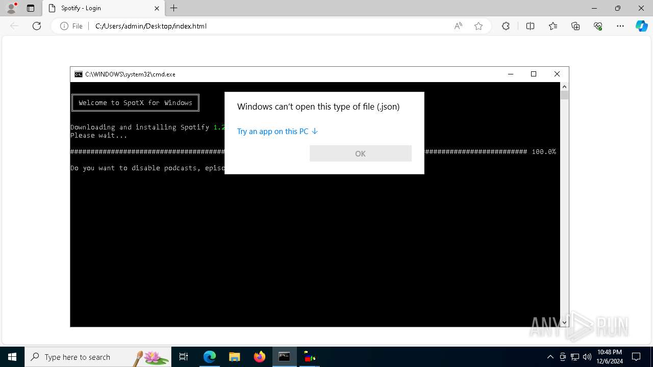Viewport: 653px width, 367px height.
Task: Close the cmd.exe window
Action: 557,74
